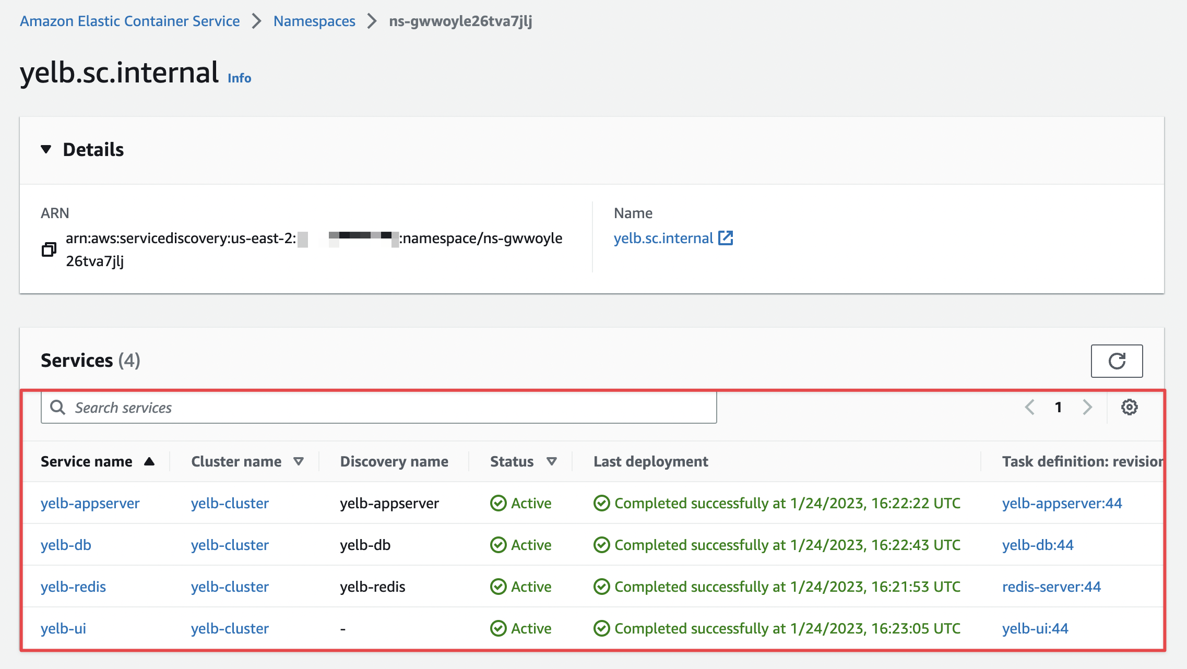Open task definition redis-server:44
The height and width of the screenshot is (669, 1187).
click(x=1051, y=587)
